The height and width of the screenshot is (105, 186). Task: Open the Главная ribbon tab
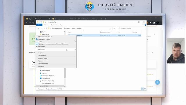click(x=46, y=25)
